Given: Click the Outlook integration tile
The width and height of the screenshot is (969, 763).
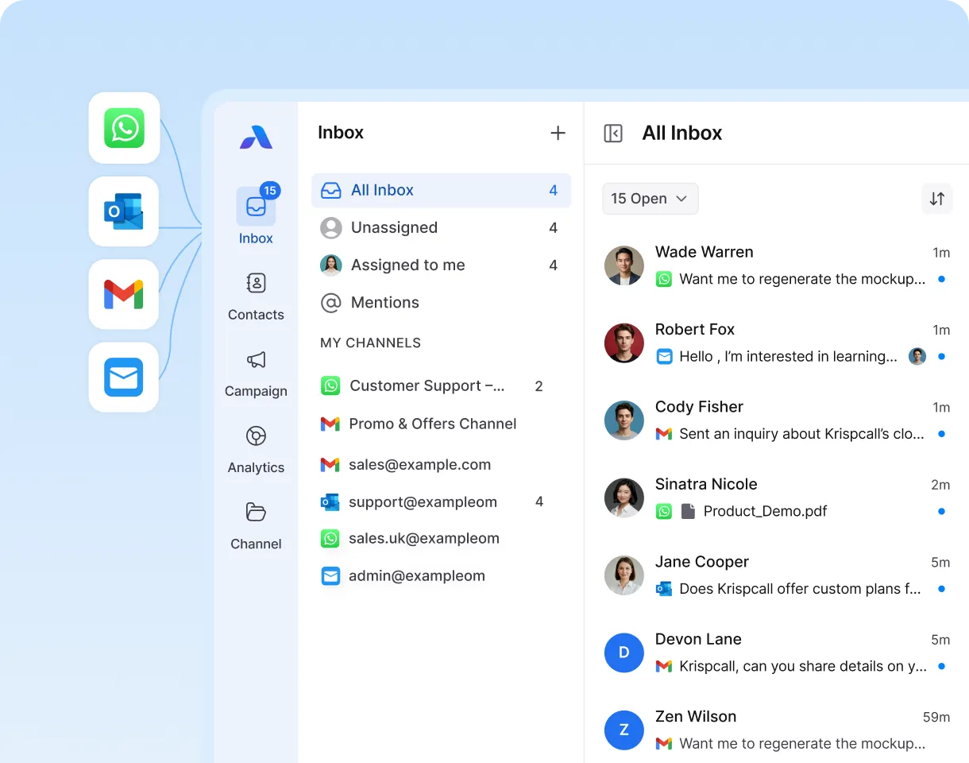Looking at the screenshot, I should click(124, 211).
